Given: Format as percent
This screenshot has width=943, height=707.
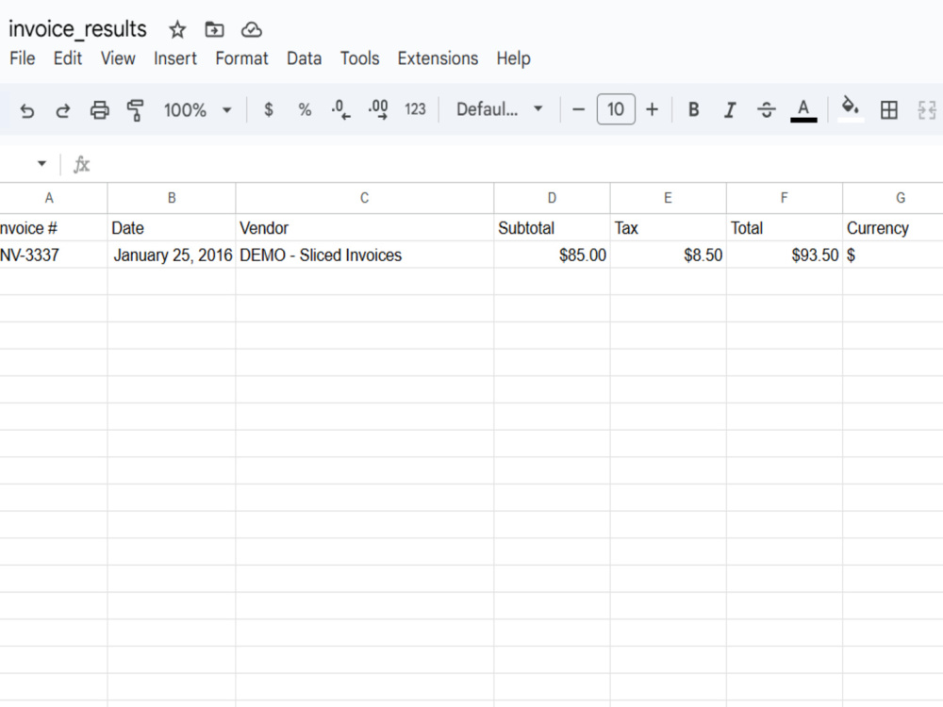Looking at the screenshot, I should 305,109.
